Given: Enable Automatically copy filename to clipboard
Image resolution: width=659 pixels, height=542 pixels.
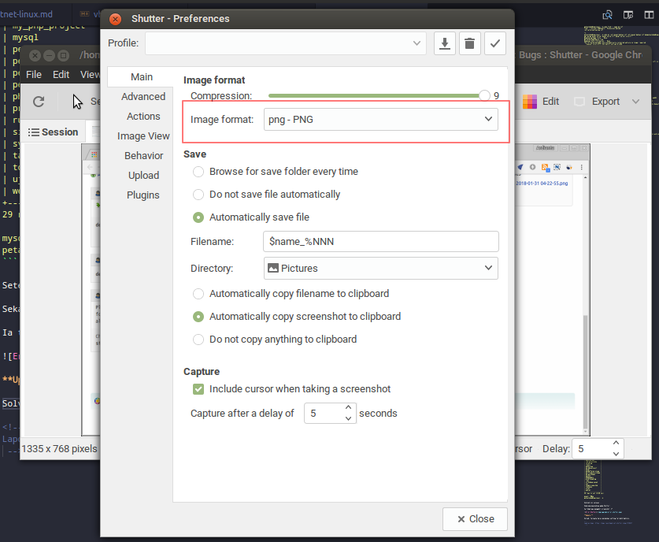Looking at the screenshot, I should [x=198, y=294].
